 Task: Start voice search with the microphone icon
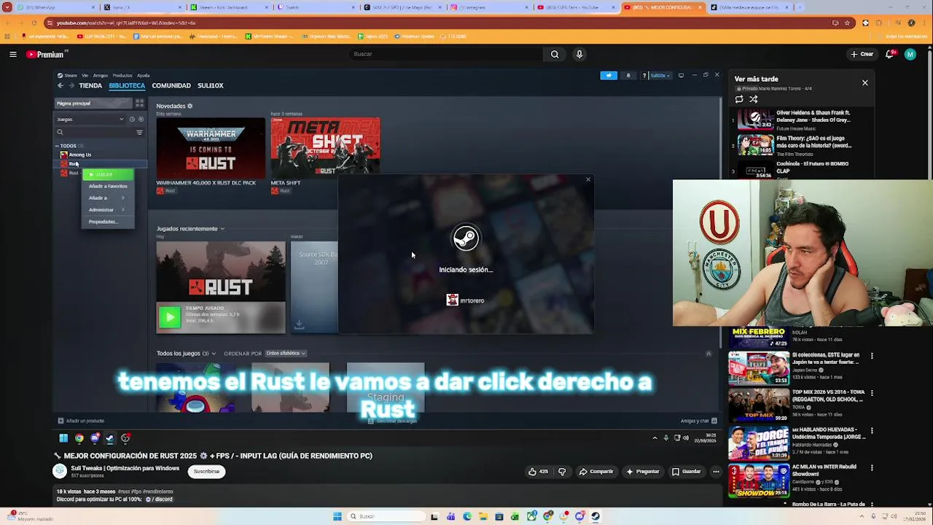coord(579,54)
